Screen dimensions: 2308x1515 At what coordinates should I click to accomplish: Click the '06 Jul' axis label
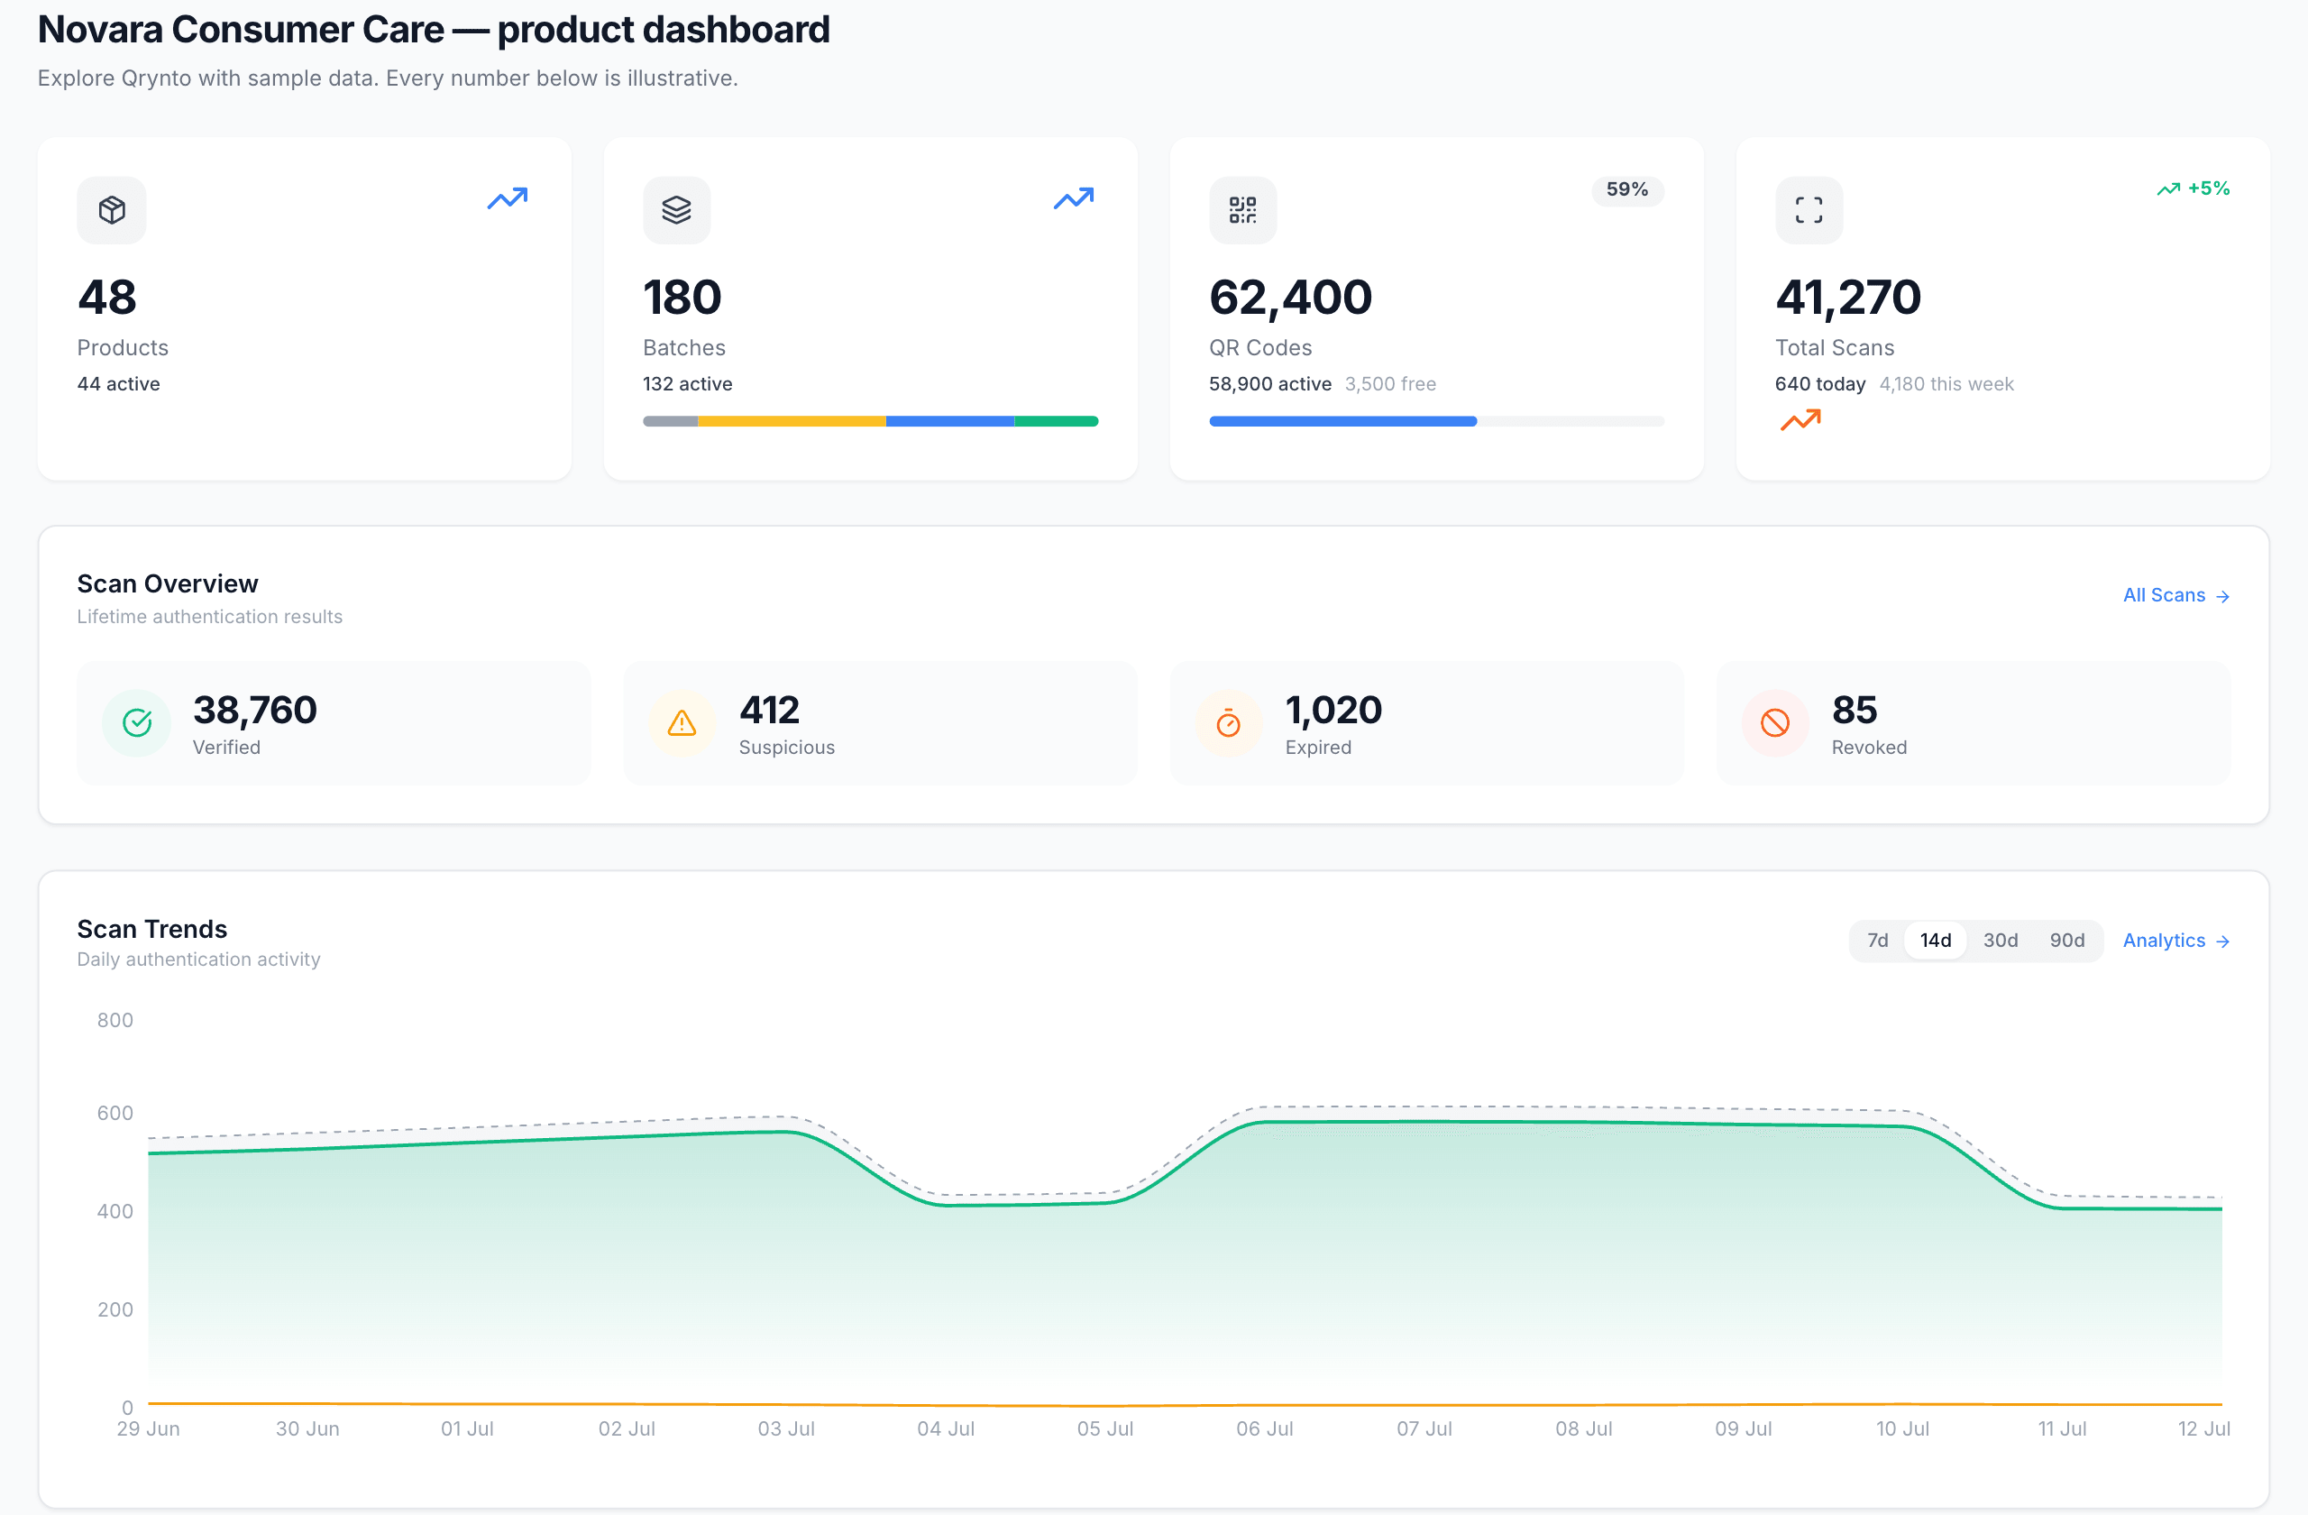[1265, 1428]
